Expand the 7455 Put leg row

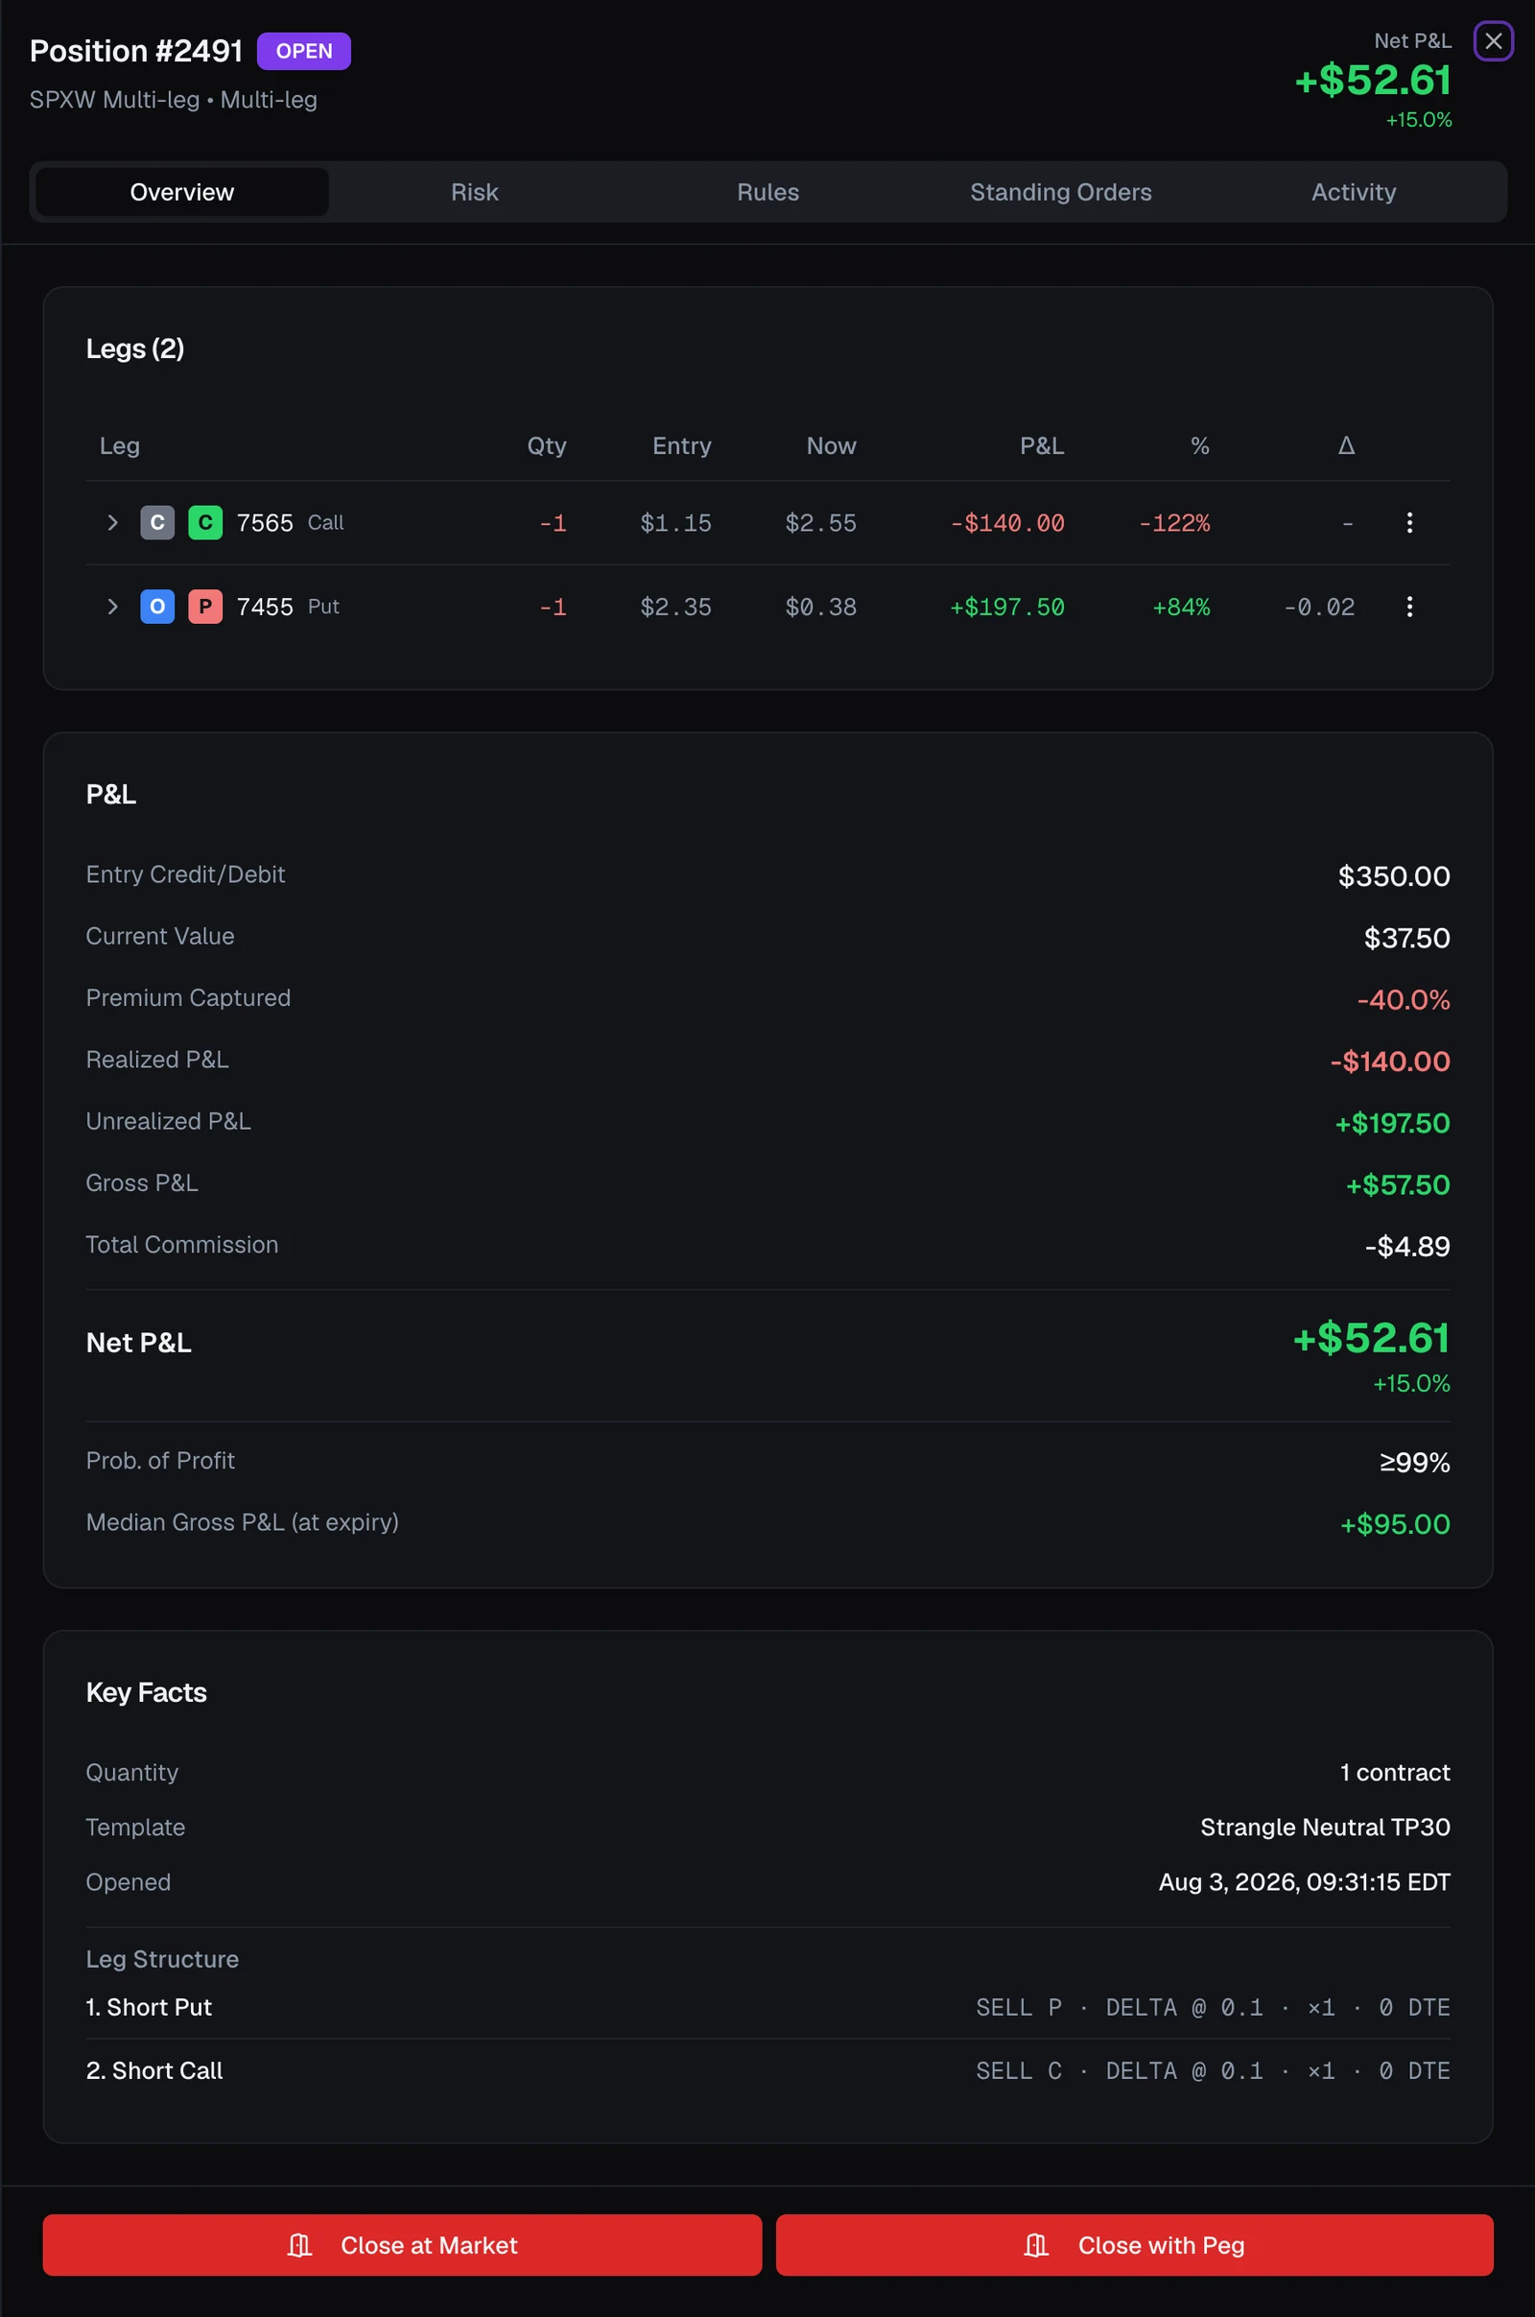pyautogui.click(x=112, y=607)
